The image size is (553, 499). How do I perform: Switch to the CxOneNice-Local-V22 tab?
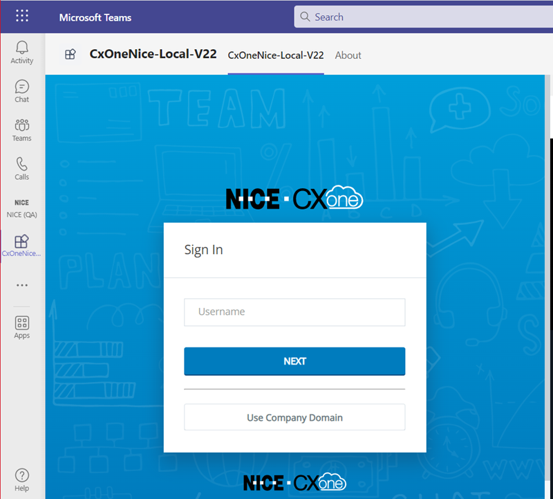(x=276, y=55)
